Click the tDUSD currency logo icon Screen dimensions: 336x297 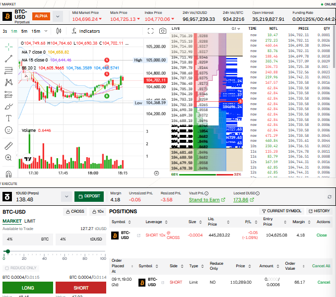[x=7, y=196]
